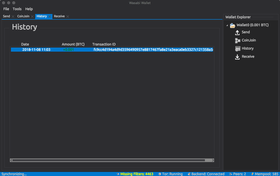Sort by the Amount (BTC) column header
This screenshot has width=280, height=176.
coord(73,44)
